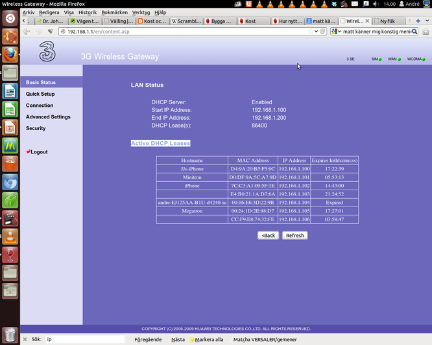Click the search magnifier in the search box
This screenshot has height=345, width=432.
414,31
